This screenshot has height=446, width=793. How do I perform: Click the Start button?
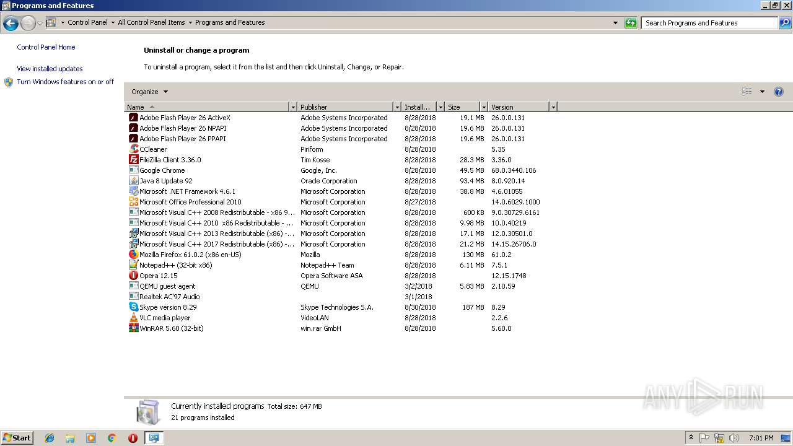click(17, 438)
